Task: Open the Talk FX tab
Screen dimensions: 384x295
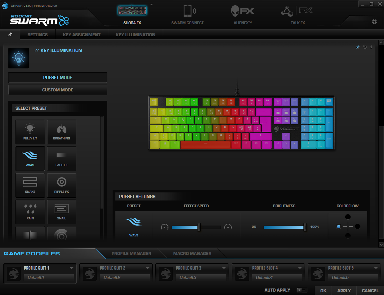Action: [x=298, y=15]
